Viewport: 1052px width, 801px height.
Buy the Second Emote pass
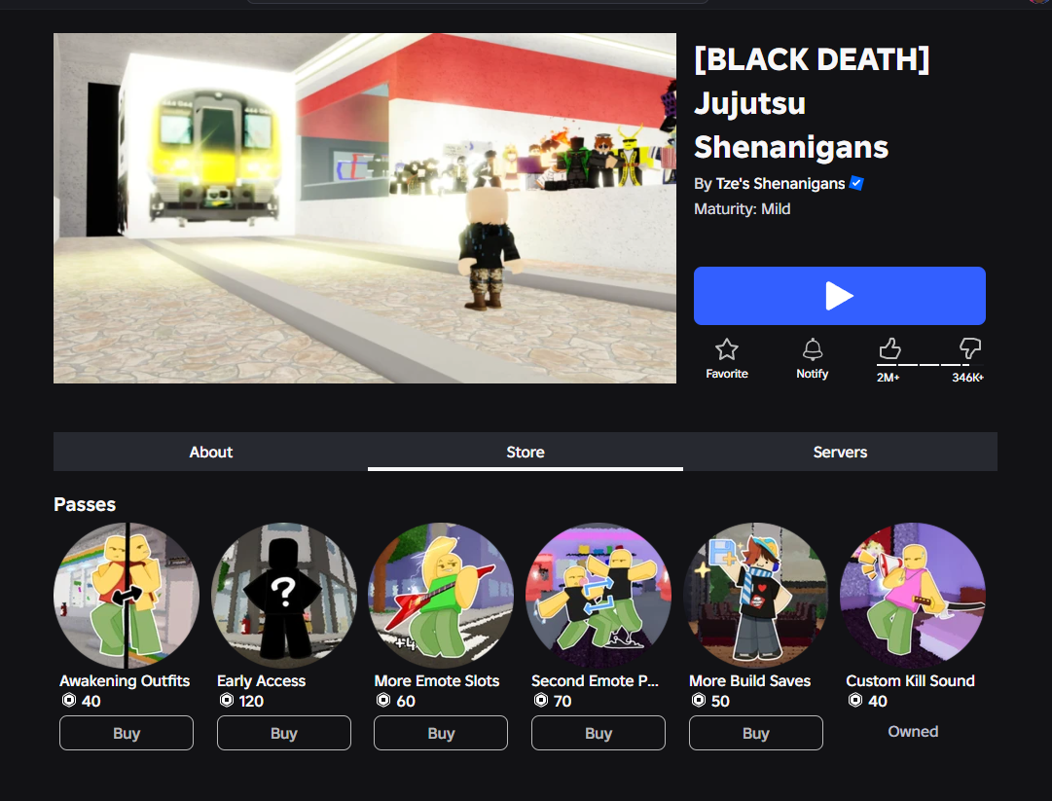coord(599,733)
